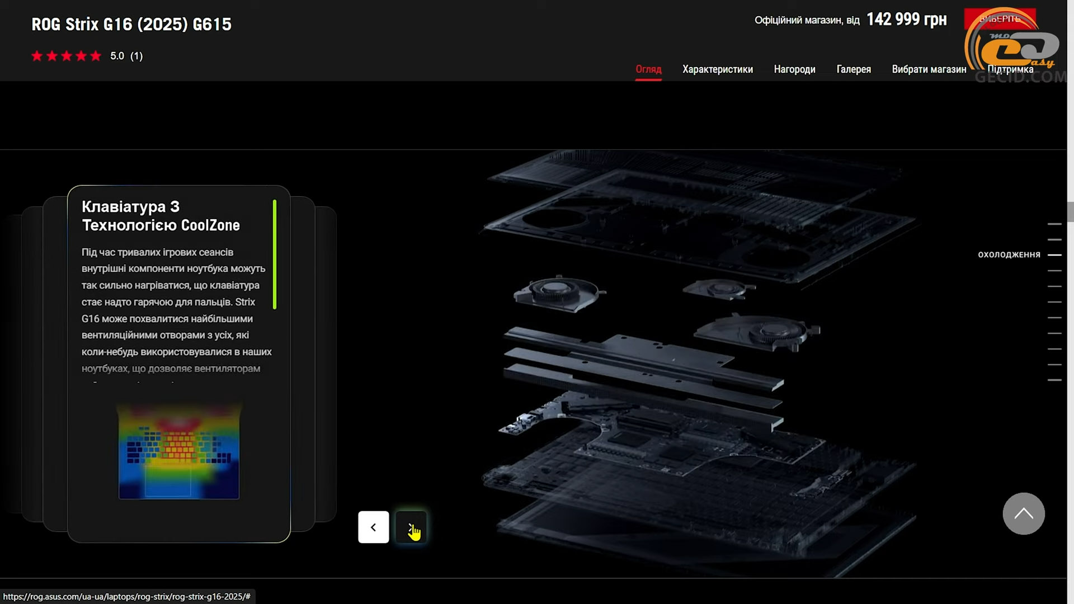
Task: Click the page vertical scrollbar thumb
Action: pos(1070,212)
